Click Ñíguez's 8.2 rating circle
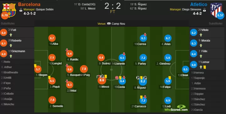226x114 pixels. [x=143, y=81]
